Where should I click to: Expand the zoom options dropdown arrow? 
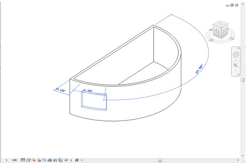click(x=236, y=71)
